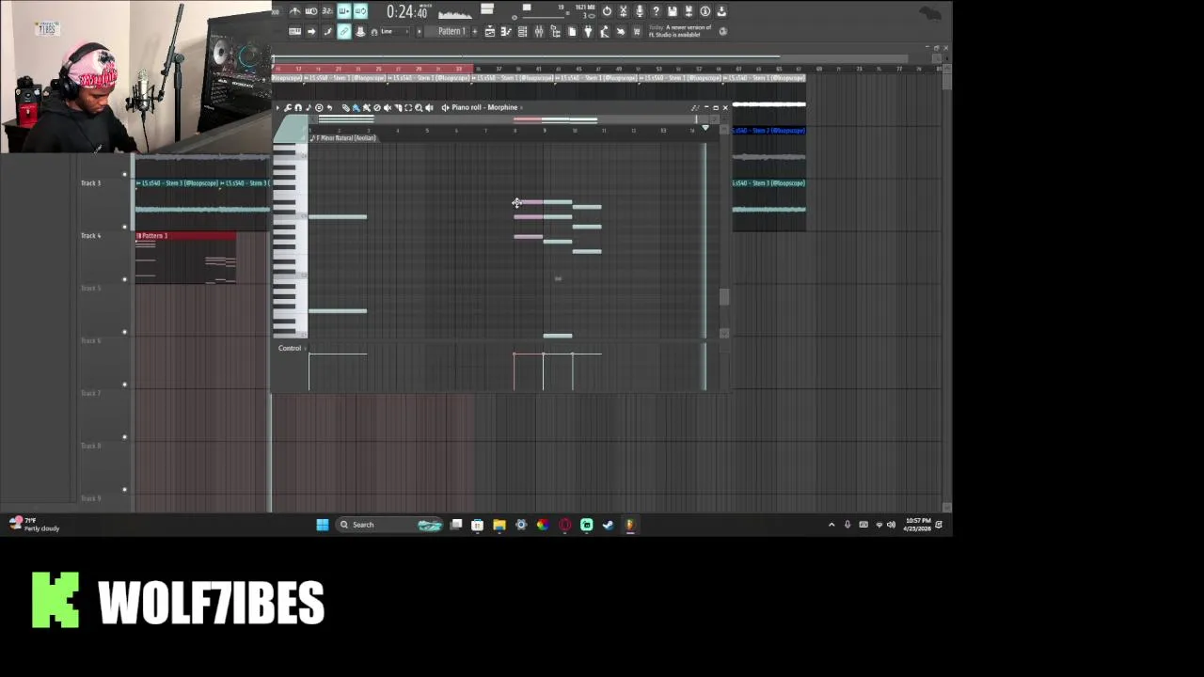This screenshot has width=1204, height=677.
Task: Select the Piano roll Select tool
Action: coord(408,107)
